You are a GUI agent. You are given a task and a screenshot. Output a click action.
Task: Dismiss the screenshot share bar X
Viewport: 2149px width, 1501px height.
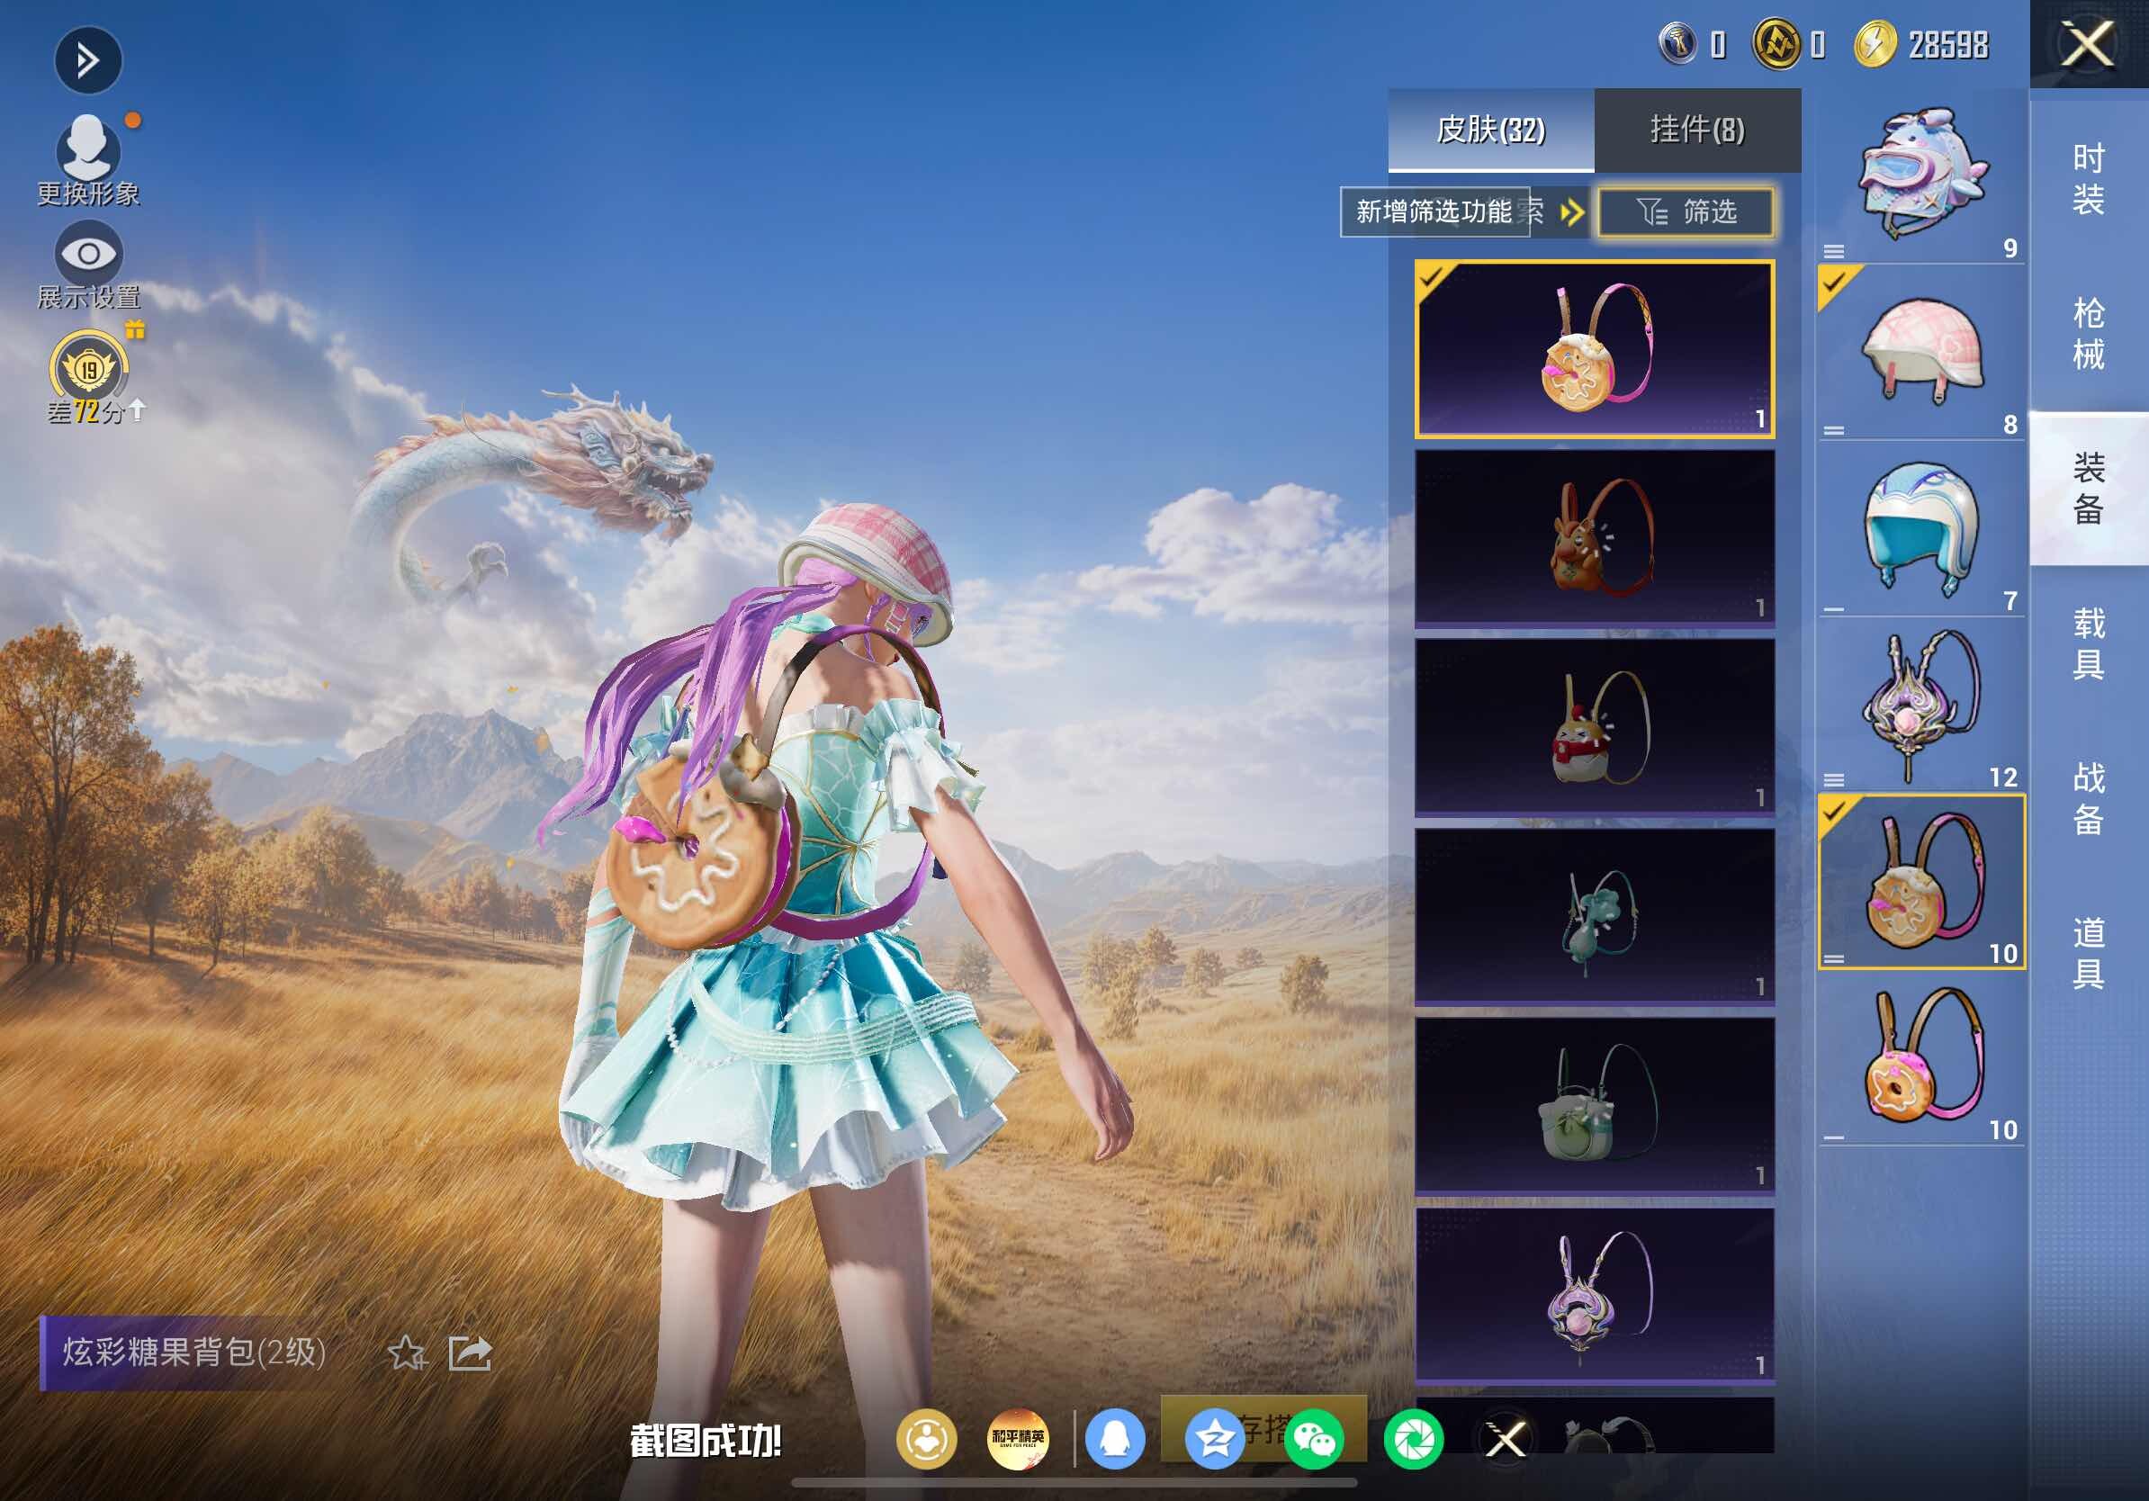point(1506,1439)
